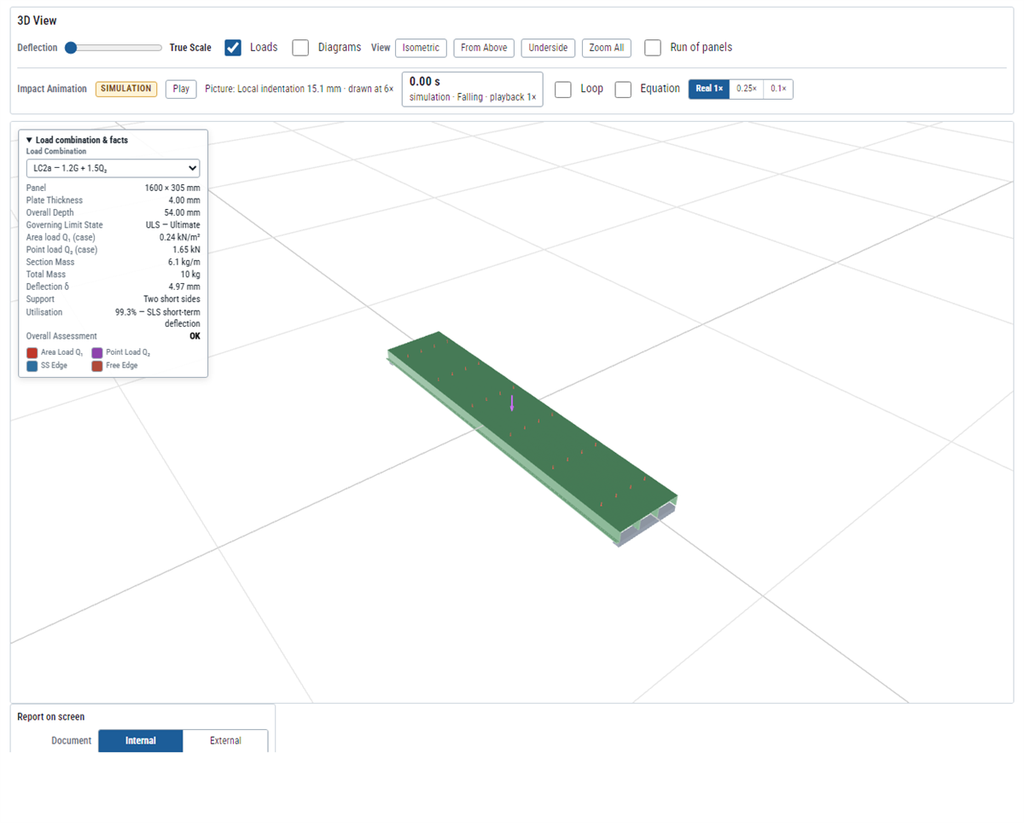Click the 'True Scale' label
This screenshot has width=1024, height=823.
190,48
